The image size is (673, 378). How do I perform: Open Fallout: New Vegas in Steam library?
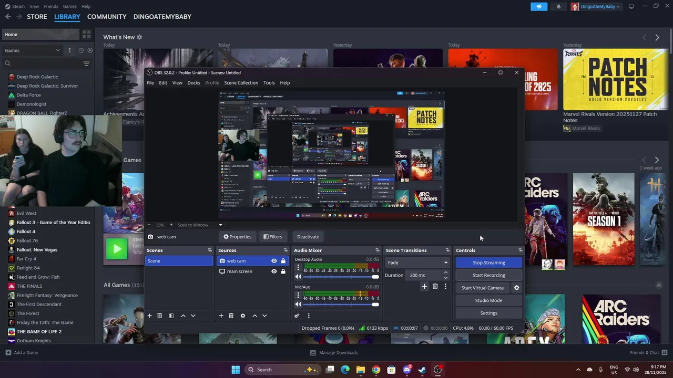37,249
